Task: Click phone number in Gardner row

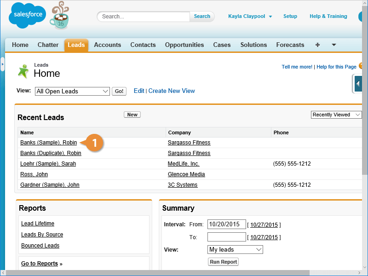Action: point(292,185)
